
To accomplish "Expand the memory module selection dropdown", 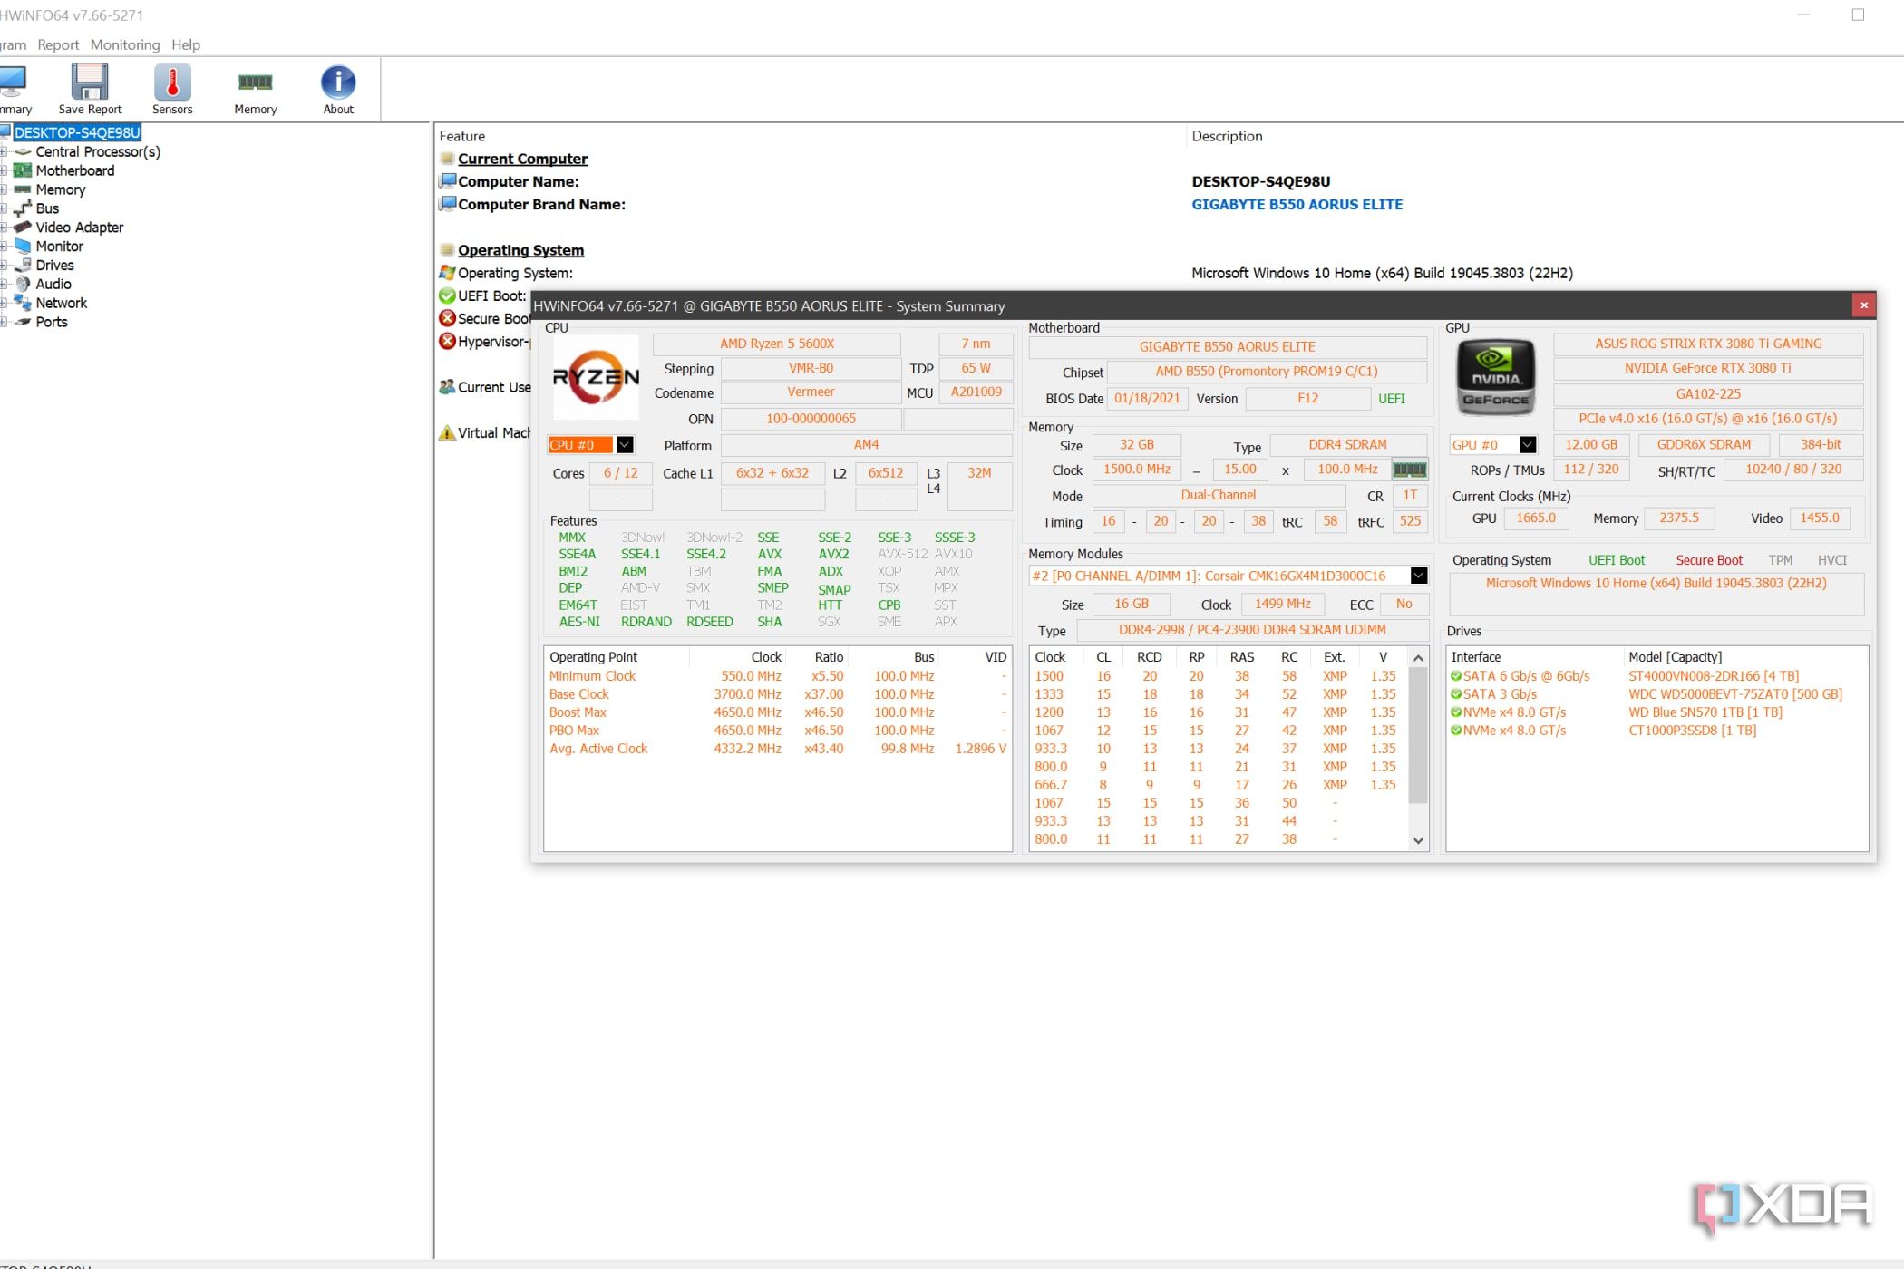I will 1419,576.
